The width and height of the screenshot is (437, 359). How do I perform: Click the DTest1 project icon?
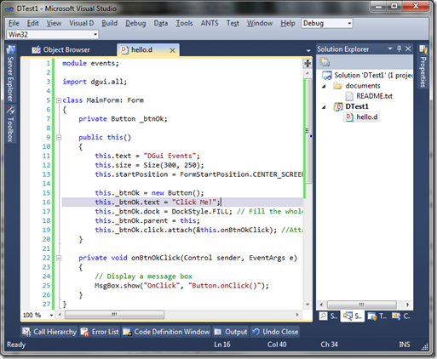338,106
